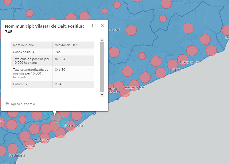
Task: Click the circle marker near Sant Celoni
Action: [x=131, y=30]
